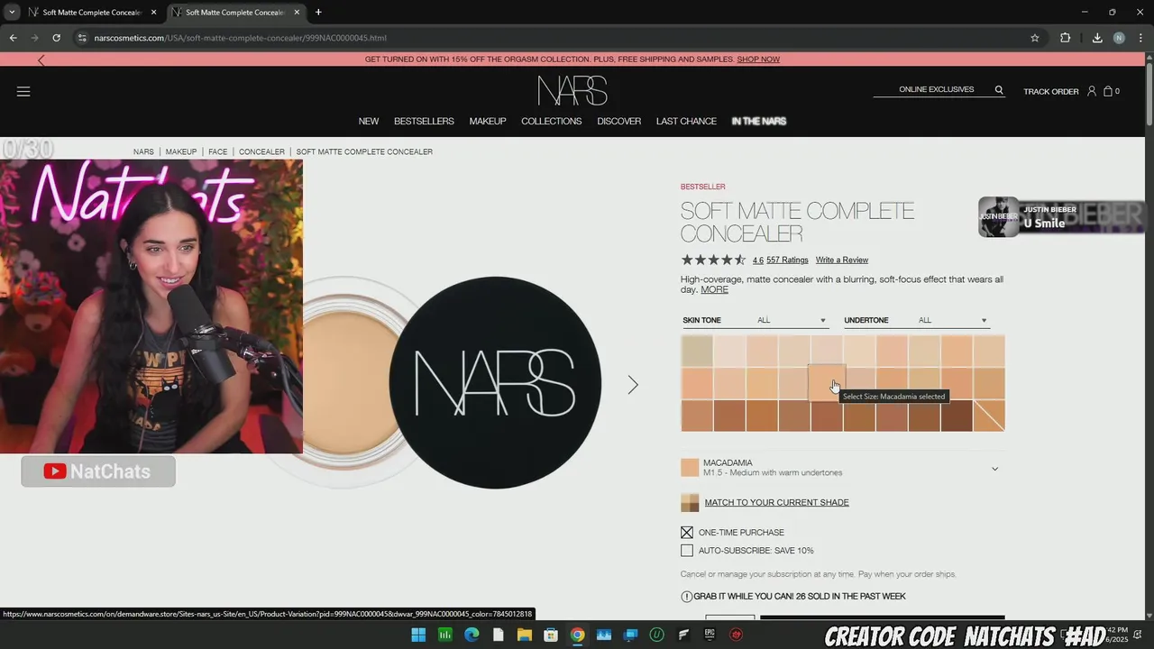Click the star rating display
This screenshot has height=649, width=1154.
713,260
